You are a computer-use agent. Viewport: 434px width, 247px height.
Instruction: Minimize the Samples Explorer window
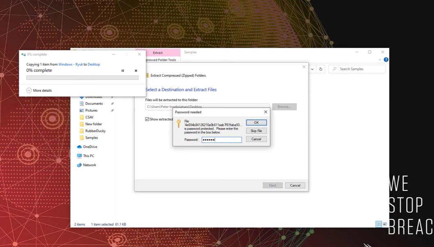[x=357, y=52]
